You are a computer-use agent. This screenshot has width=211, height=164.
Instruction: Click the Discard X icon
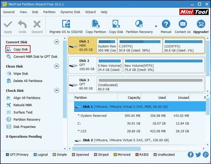(37, 24)
